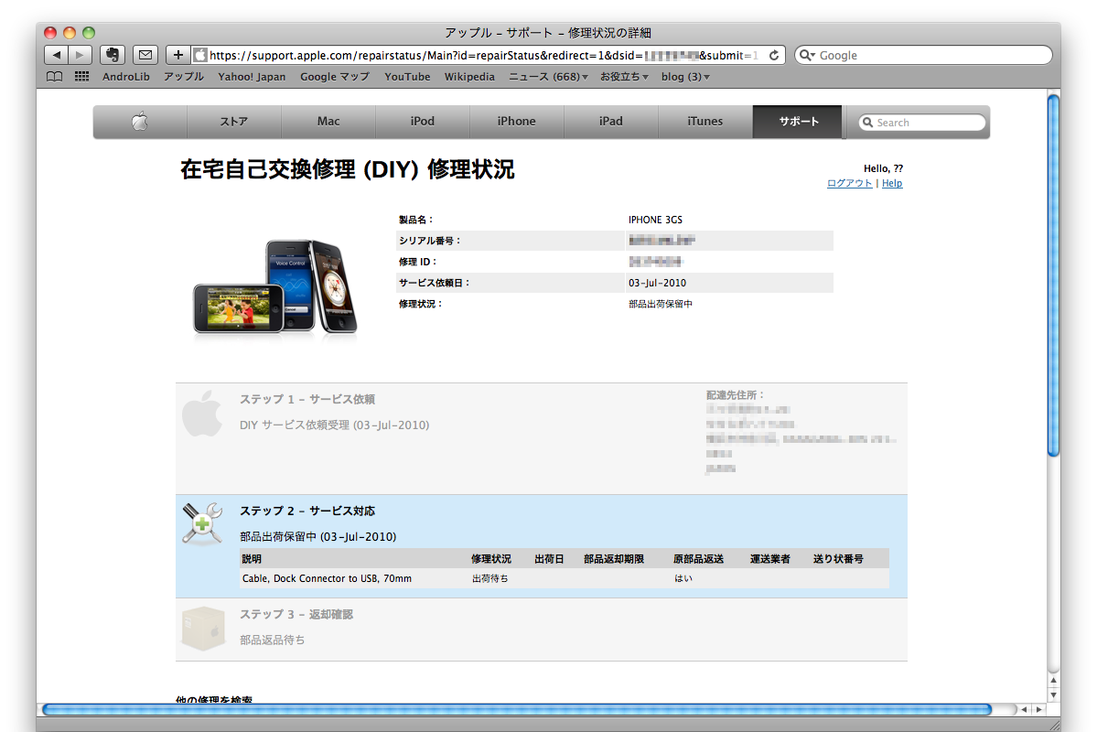
Task: Show all bookmarks via open-book icon
Action: pos(54,76)
